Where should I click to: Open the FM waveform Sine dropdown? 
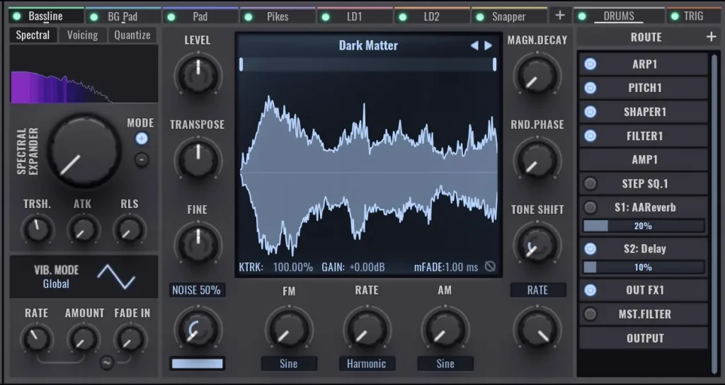point(289,364)
